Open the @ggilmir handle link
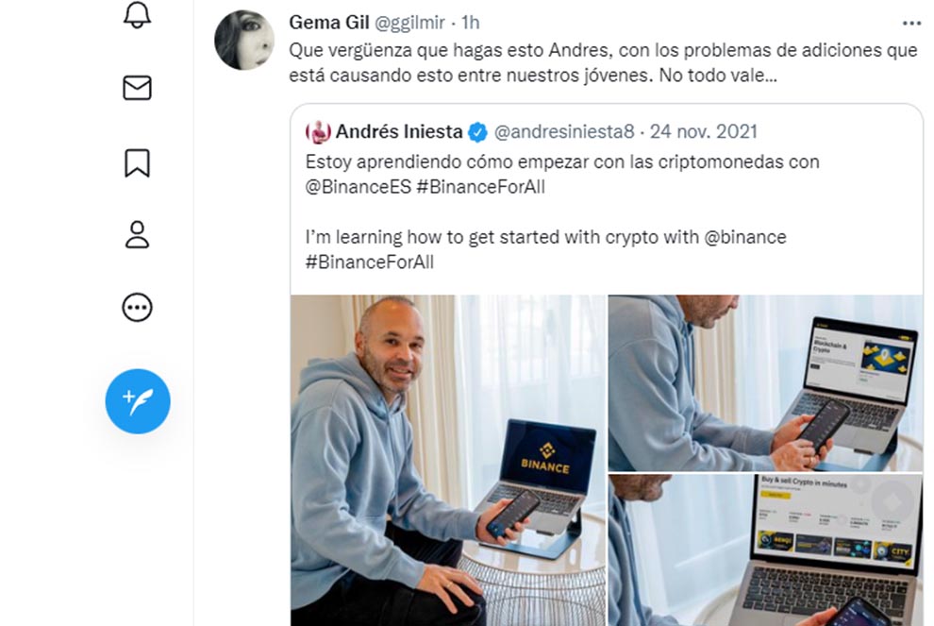The height and width of the screenshot is (626, 934). [409, 23]
